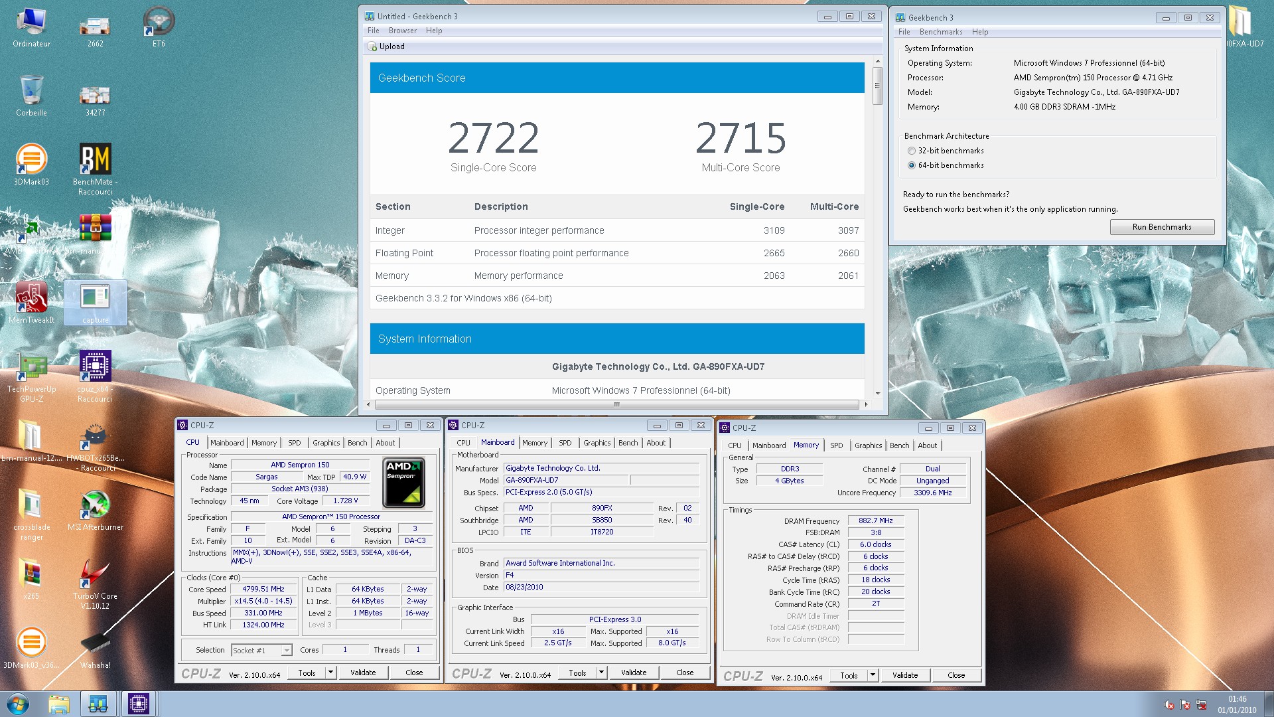Screen dimensions: 1274x717
Task: Launch 3DMark03 from the desktop
Action: pyautogui.click(x=31, y=165)
